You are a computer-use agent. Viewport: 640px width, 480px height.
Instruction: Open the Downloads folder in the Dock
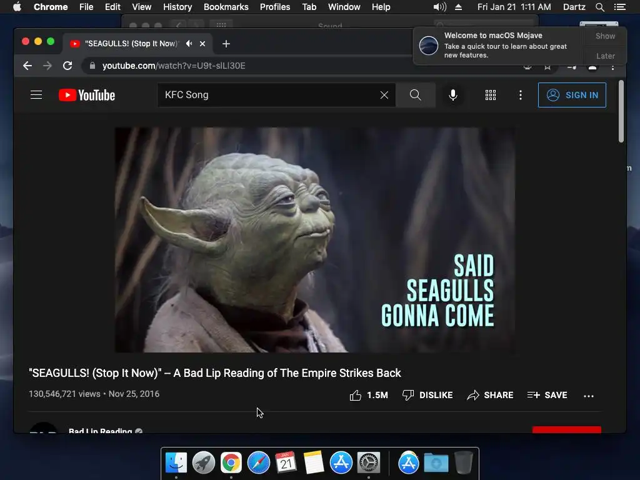pos(436,462)
